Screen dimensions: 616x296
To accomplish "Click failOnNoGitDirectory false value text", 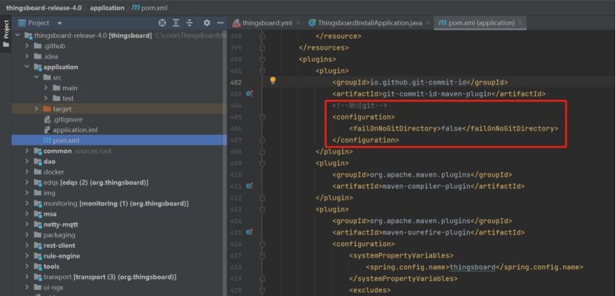I will click(x=451, y=128).
